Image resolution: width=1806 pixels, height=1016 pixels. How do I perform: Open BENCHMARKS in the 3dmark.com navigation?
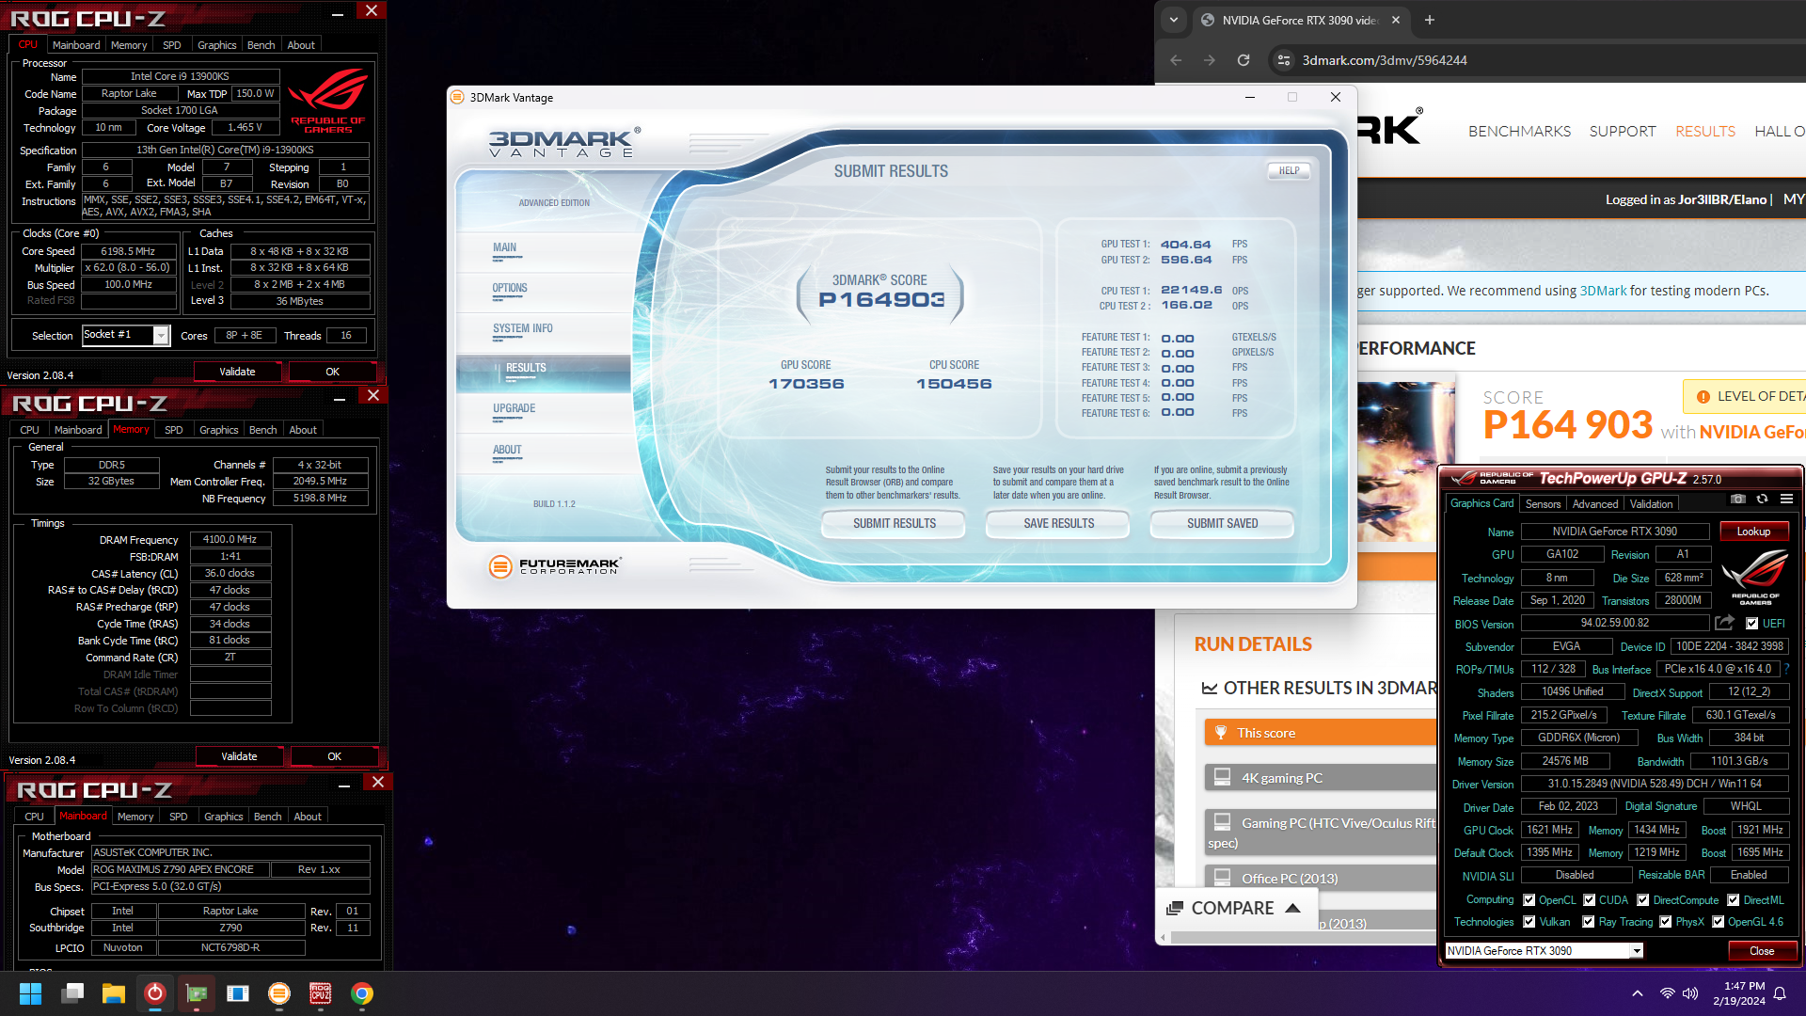click(1519, 132)
